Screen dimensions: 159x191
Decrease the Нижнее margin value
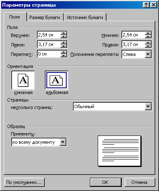(148, 36)
